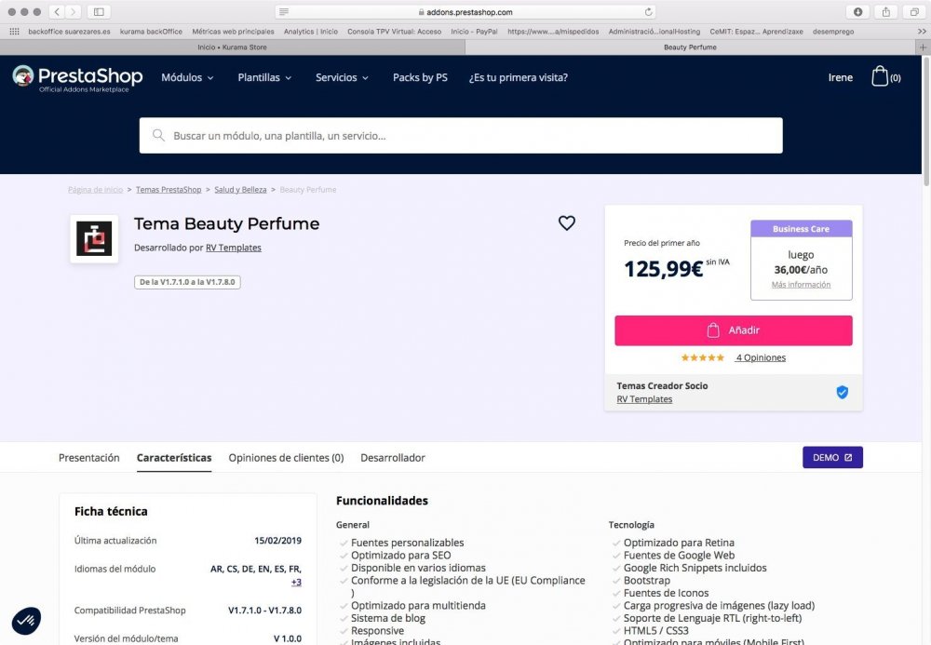The image size is (931, 645).
Task: Click the Beauty Perfume theme thumbnail
Action: [94, 239]
